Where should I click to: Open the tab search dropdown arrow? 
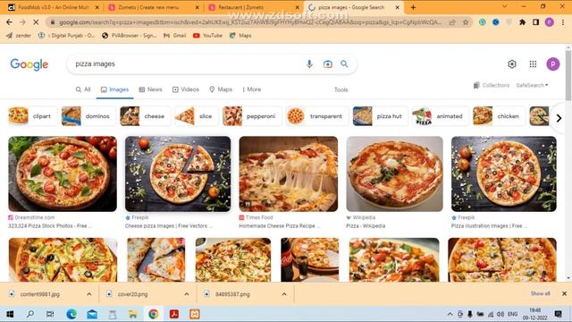pos(504,6)
